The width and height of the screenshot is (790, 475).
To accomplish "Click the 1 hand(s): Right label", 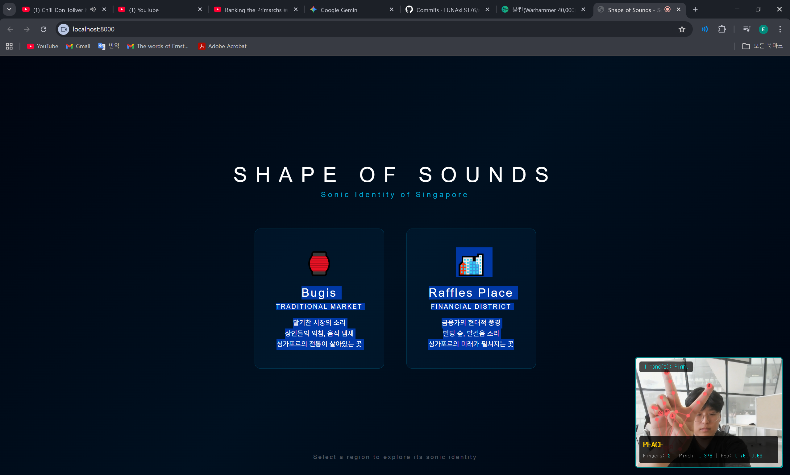I will coord(666,367).
